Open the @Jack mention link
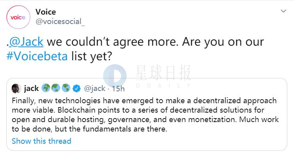Screen dimensions: 294x152 [26, 42]
